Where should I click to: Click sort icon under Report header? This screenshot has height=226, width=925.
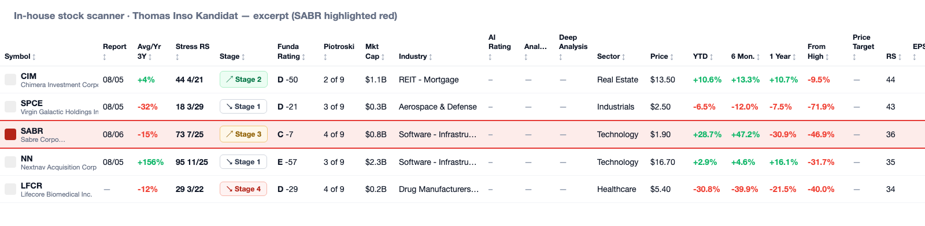(x=105, y=57)
